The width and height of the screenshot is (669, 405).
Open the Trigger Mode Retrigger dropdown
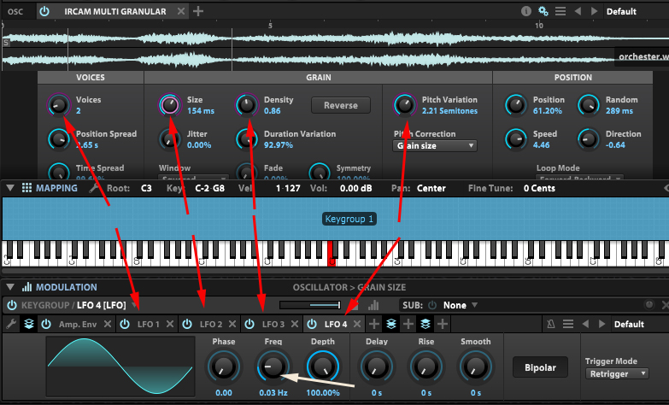point(617,374)
